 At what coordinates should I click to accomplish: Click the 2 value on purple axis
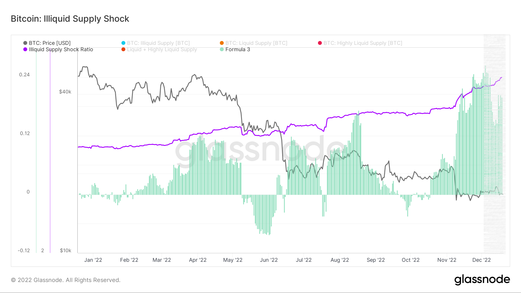[43, 250]
